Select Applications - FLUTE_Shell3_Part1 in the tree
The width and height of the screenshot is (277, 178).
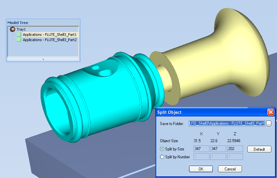point(49,35)
